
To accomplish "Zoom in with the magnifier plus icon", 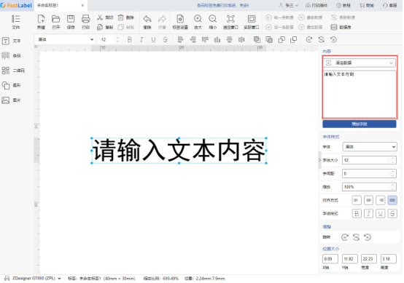I will [198, 22].
